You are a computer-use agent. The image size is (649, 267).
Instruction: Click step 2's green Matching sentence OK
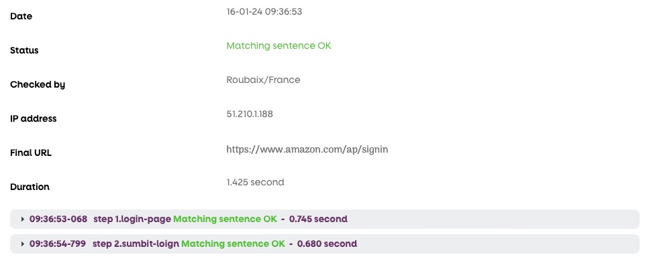tap(233, 244)
